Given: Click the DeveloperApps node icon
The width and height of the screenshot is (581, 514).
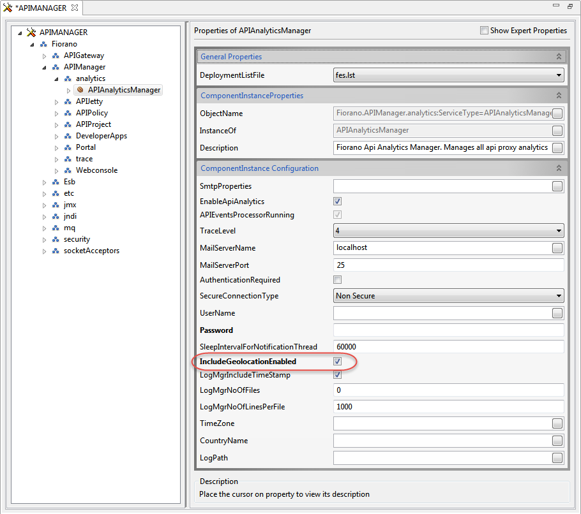Looking at the screenshot, I should click(x=68, y=136).
